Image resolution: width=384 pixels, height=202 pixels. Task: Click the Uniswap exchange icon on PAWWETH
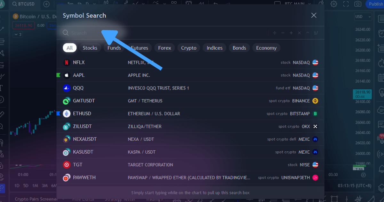pyautogui.click(x=315, y=178)
